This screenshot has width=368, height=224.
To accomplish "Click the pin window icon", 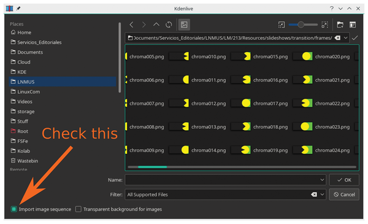I will [18, 9].
